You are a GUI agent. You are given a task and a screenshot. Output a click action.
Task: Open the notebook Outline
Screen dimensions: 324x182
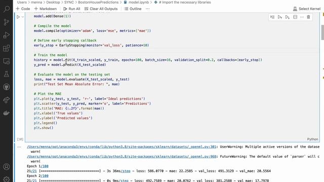133,9
